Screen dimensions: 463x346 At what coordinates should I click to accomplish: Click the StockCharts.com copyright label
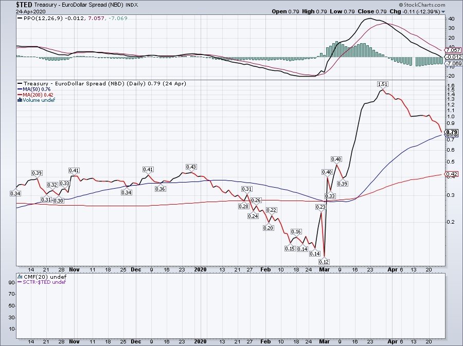pyautogui.click(x=422, y=5)
